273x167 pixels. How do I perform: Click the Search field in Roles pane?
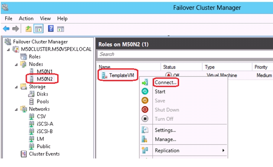tap(185, 54)
